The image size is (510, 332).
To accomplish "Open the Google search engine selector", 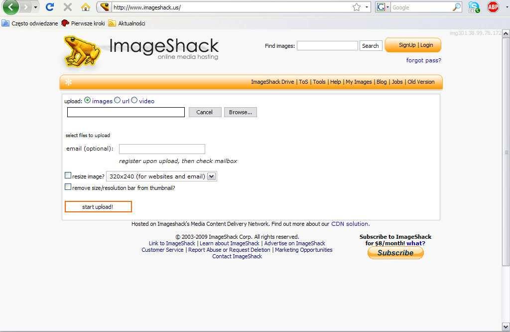I will click(x=383, y=7).
